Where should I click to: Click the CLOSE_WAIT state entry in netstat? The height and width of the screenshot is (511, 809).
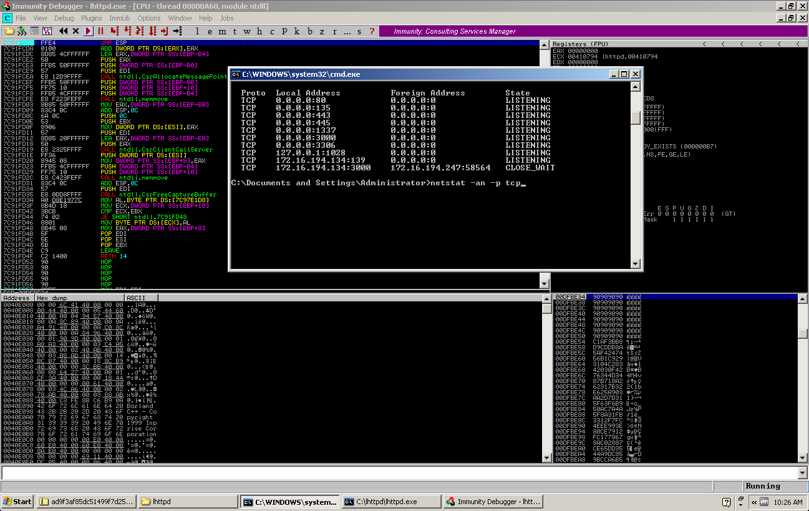530,168
